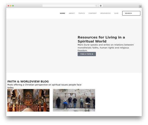Image resolution: width=148 pixels, height=125 pixels.
Task: Click the 'Posts offering a Christian perspective' text
Action: (44, 86)
